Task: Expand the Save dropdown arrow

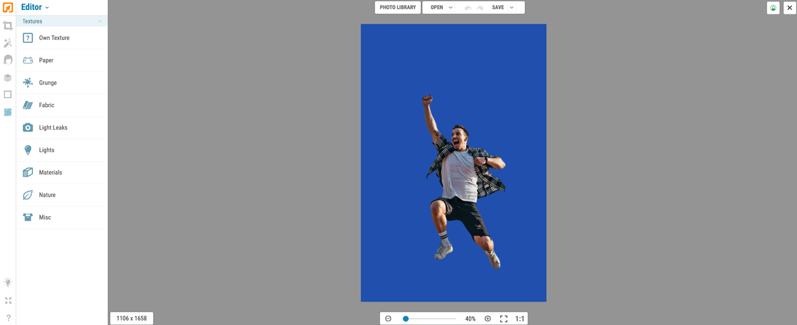Action: 512,7
